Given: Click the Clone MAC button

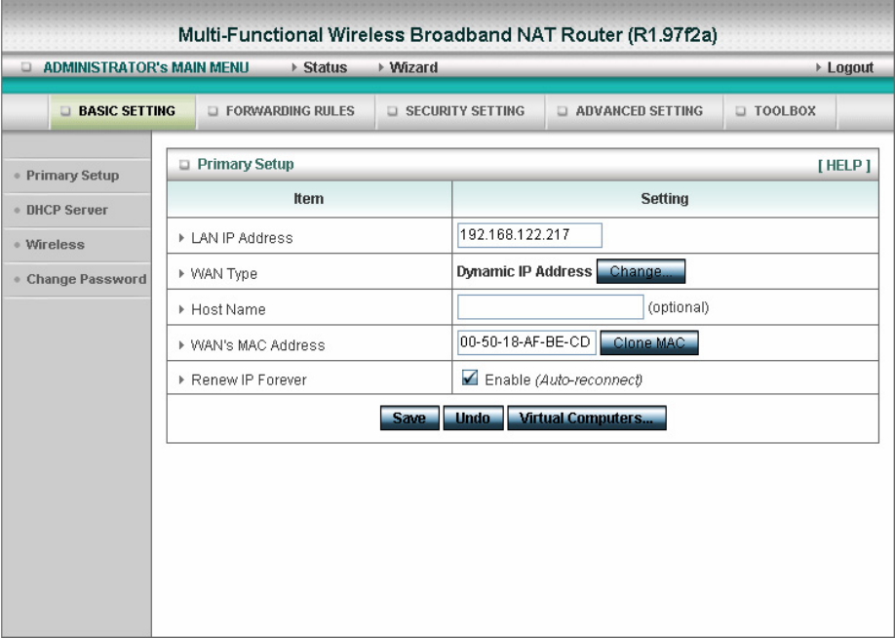Looking at the screenshot, I should [649, 342].
